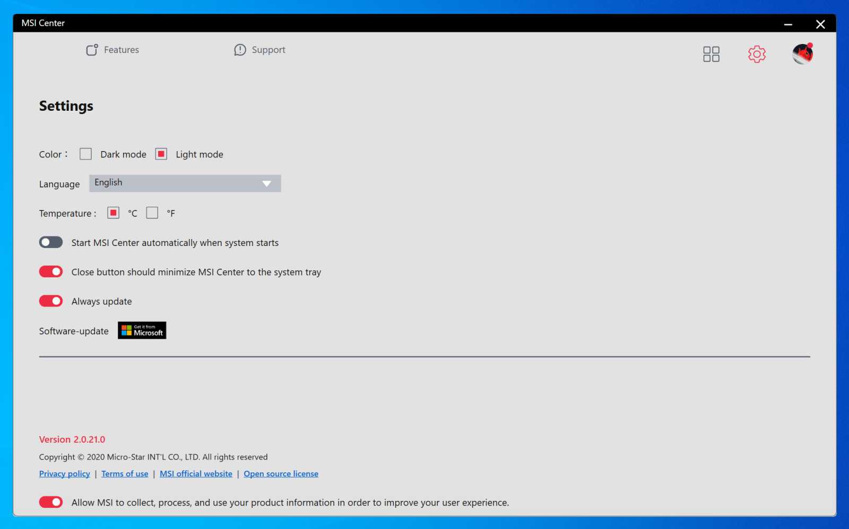Select the °F temperature checkbox
Image resolution: width=849 pixels, height=529 pixels.
coord(152,213)
